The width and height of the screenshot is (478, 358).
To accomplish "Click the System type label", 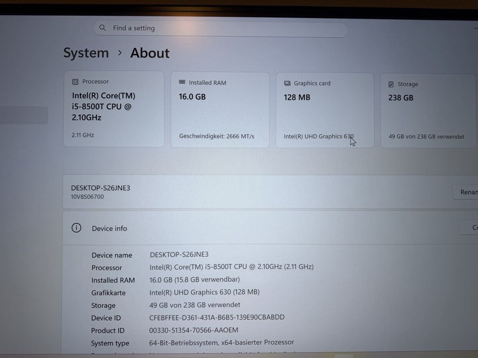I will tap(110, 343).
